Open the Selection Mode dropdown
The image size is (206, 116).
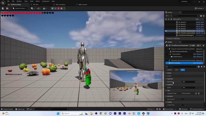pyautogui.click(x=19, y=8)
